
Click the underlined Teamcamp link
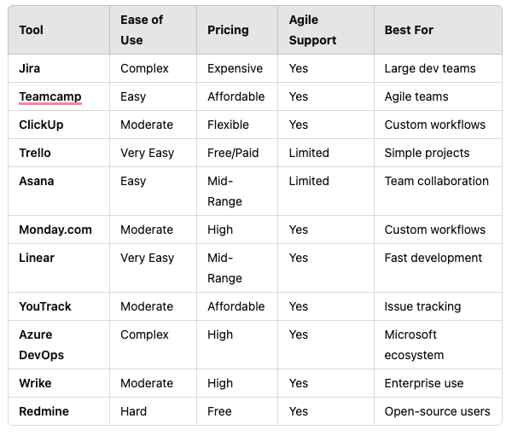coord(50,96)
